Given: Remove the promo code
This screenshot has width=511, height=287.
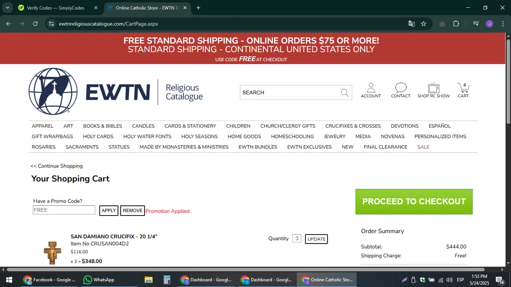Looking at the screenshot, I should (x=133, y=211).
